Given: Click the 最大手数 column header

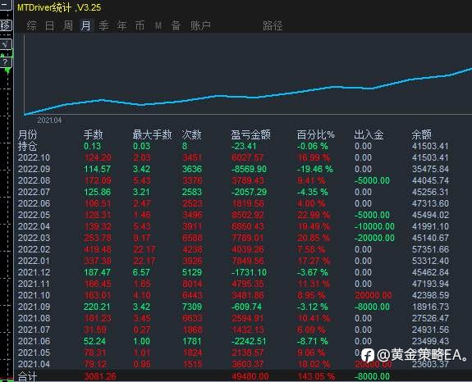Looking at the screenshot, I should point(152,134).
